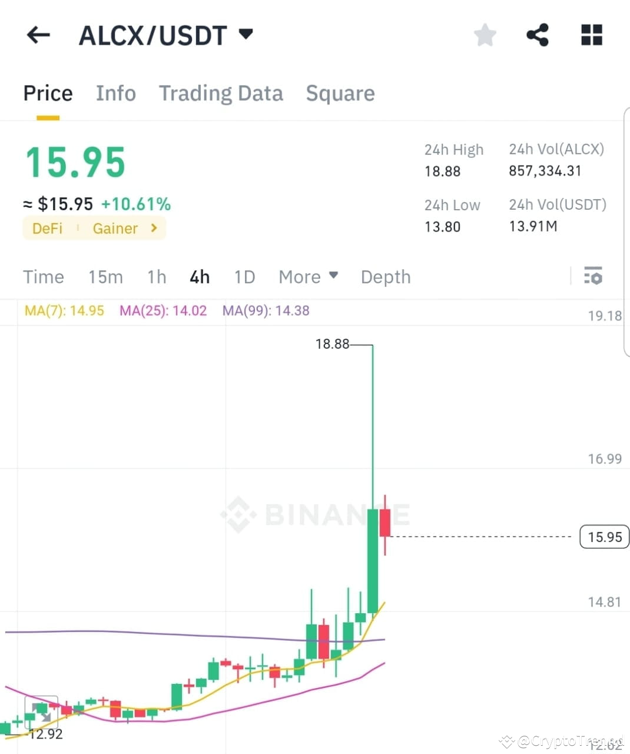Open the grid layout icon
The image size is (630, 754).
pos(591,35)
